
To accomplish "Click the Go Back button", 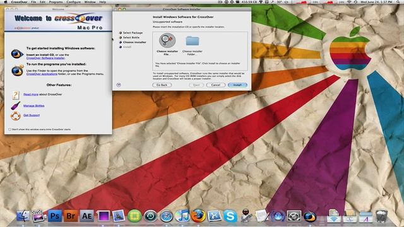I will (x=162, y=85).
